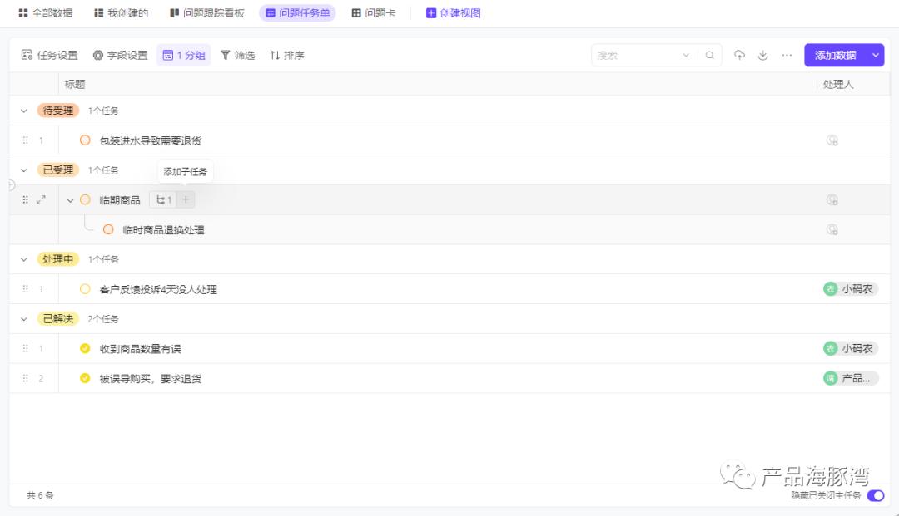899x516 pixels.
Task: Click the subtask count icon beside 临期商品
Action: click(164, 199)
